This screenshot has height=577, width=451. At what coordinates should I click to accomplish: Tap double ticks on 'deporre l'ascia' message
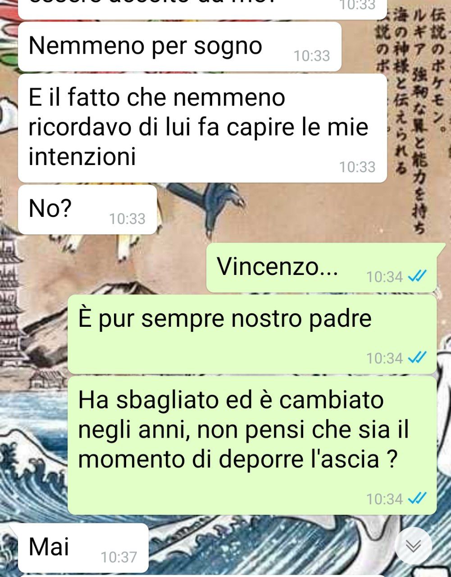tap(417, 499)
